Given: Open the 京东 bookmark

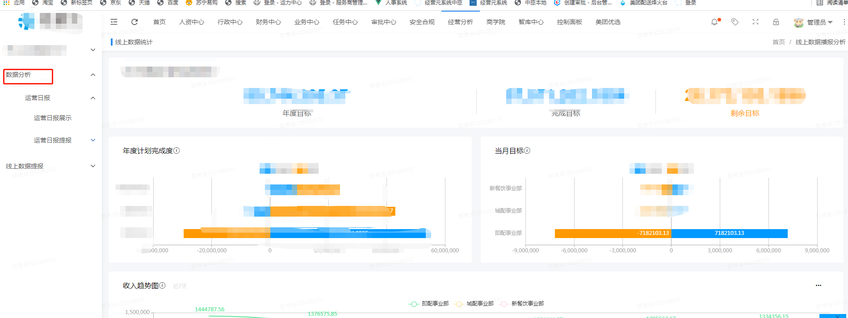Looking at the screenshot, I should 111,3.
